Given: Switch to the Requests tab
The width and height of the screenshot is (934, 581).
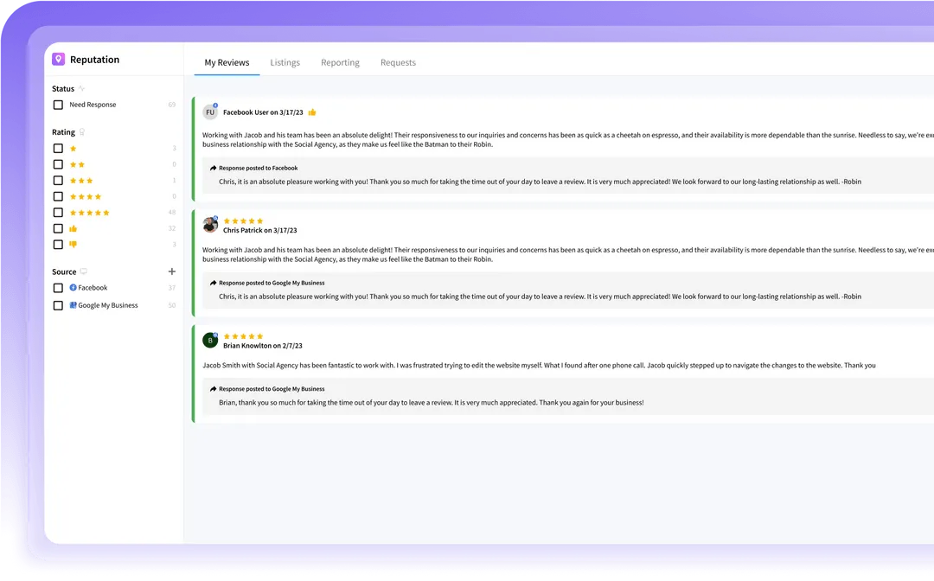Looking at the screenshot, I should pyautogui.click(x=398, y=62).
